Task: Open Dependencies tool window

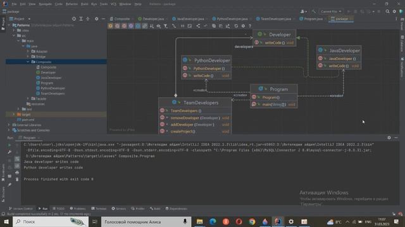Action: click(176, 209)
